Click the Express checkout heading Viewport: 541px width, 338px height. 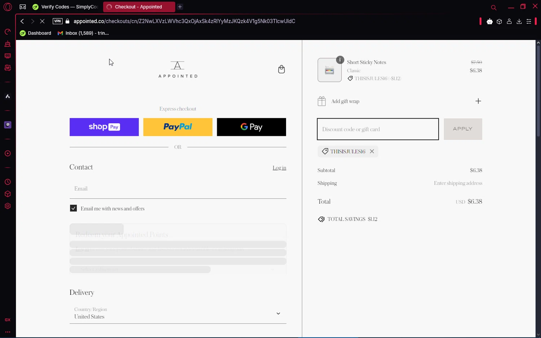click(x=178, y=109)
